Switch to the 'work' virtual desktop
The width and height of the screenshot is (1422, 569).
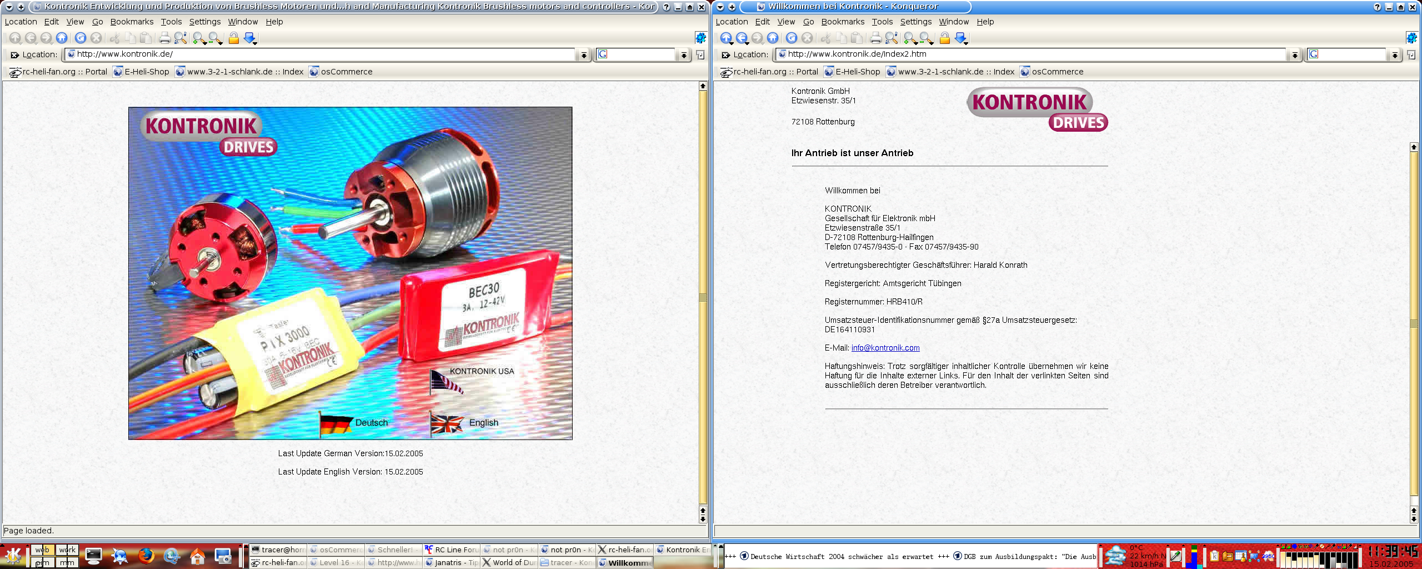coord(67,550)
